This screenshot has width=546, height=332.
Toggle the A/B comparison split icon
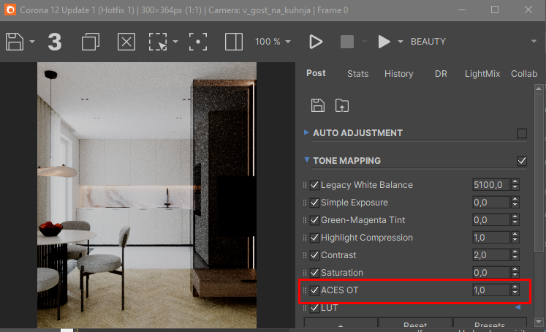click(x=234, y=42)
